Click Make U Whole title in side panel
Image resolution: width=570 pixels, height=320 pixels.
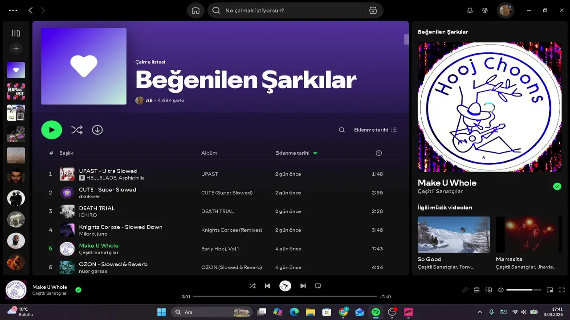coord(447,183)
